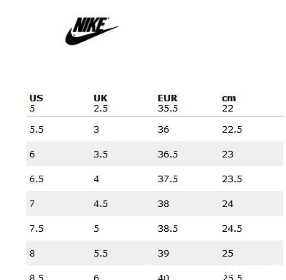Click EUR size 35.5 cell
The image size is (286, 280).
[x=168, y=109]
